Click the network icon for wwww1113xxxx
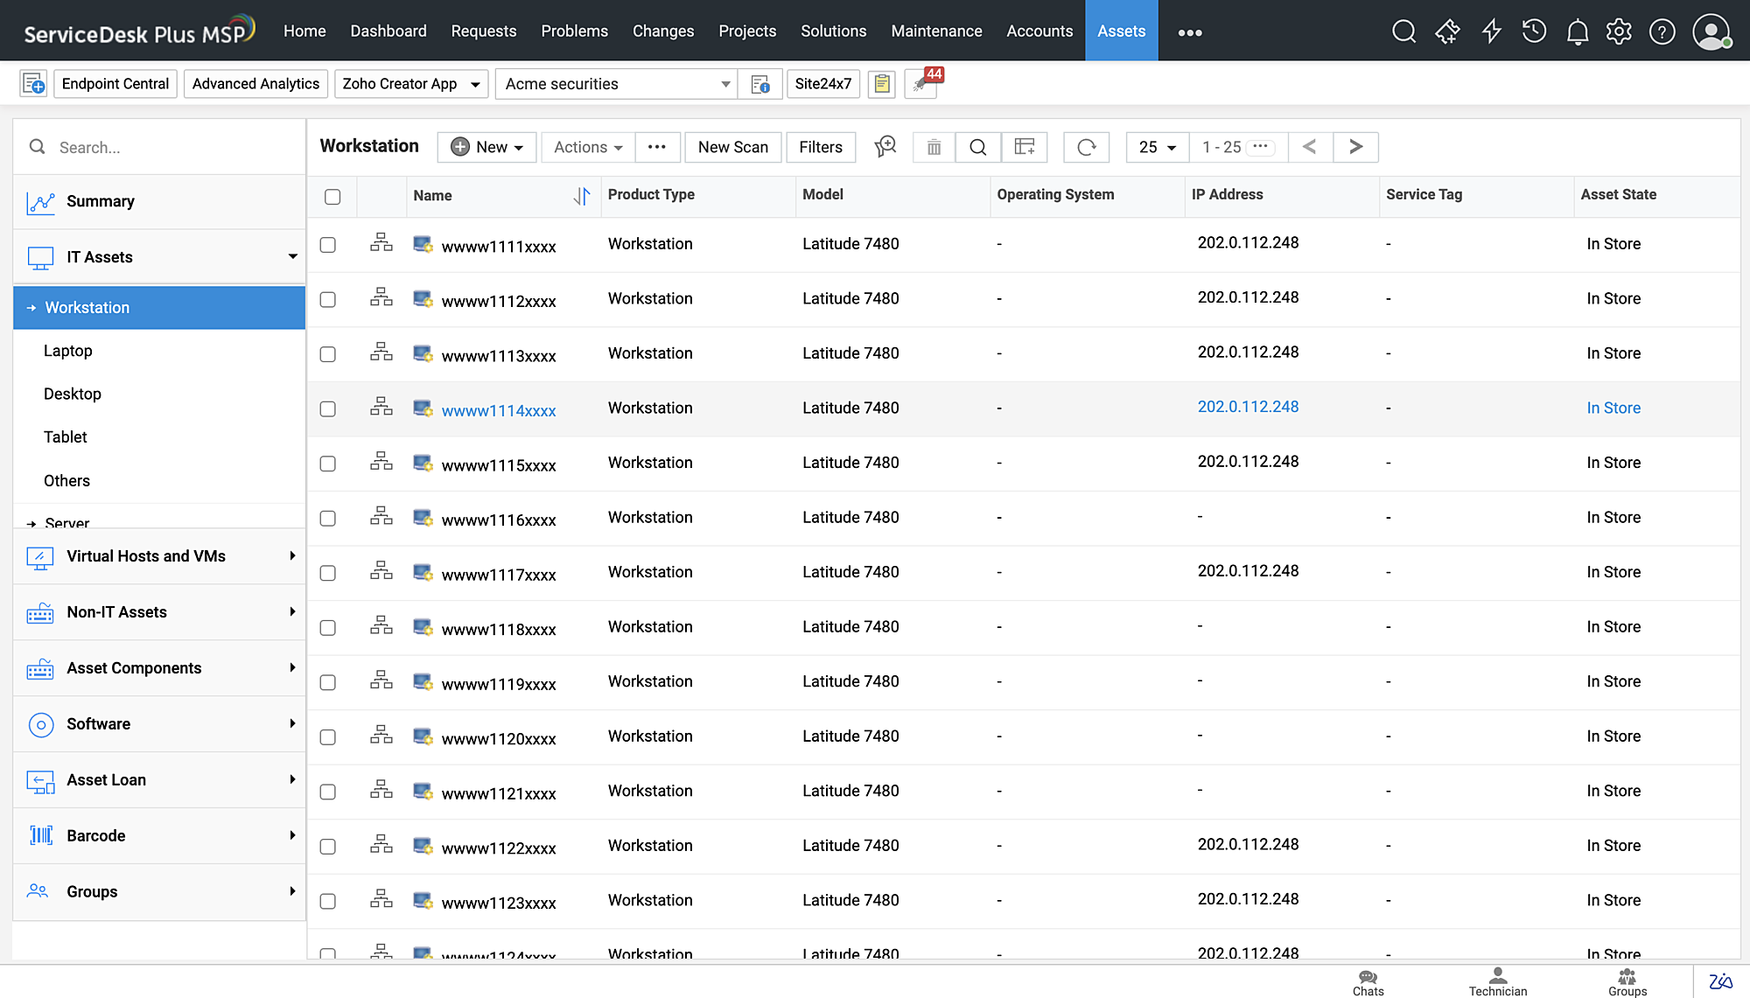 click(381, 352)
